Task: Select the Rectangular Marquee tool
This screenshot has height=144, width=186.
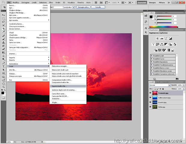Action: pos(3,18)
